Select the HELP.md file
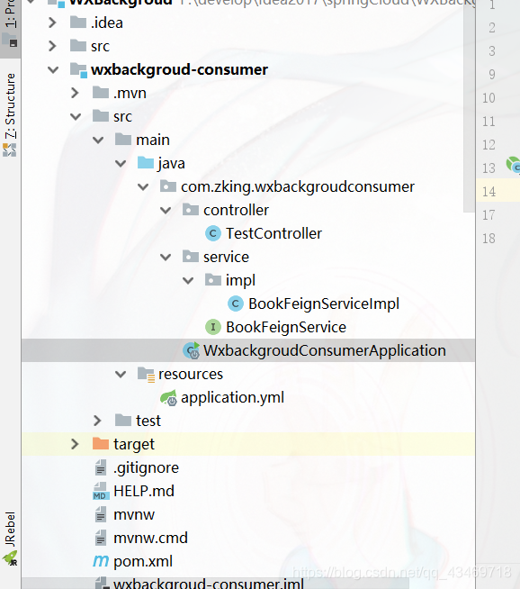This screenshot has width=520, height=589. pyautogui.click(x=144, y=491)
